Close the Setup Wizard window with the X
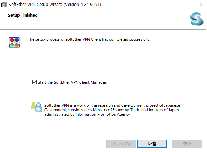Image resolution: width=207 pixels, height=152 pixels. click(201, 5)
